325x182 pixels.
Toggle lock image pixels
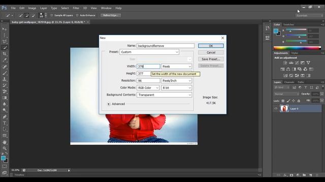click(x=288, y=101)
